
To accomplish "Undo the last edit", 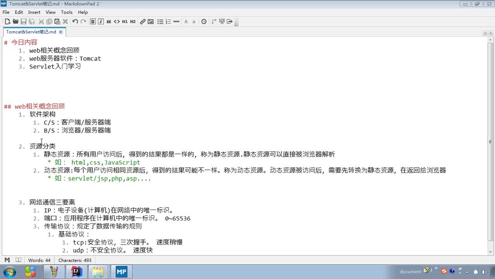I will [75, 22].
